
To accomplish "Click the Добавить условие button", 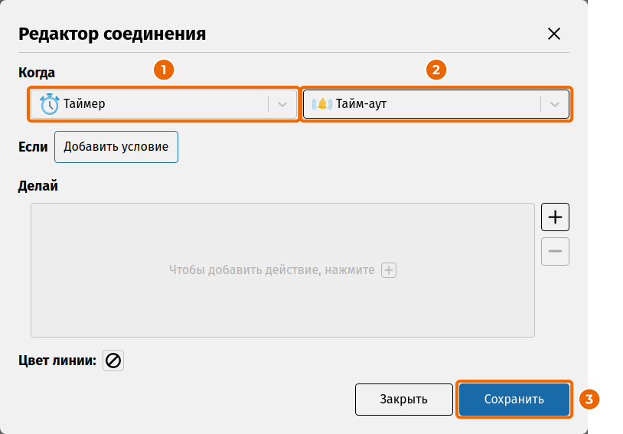I will pyautogui.click(x=116, y=147).
